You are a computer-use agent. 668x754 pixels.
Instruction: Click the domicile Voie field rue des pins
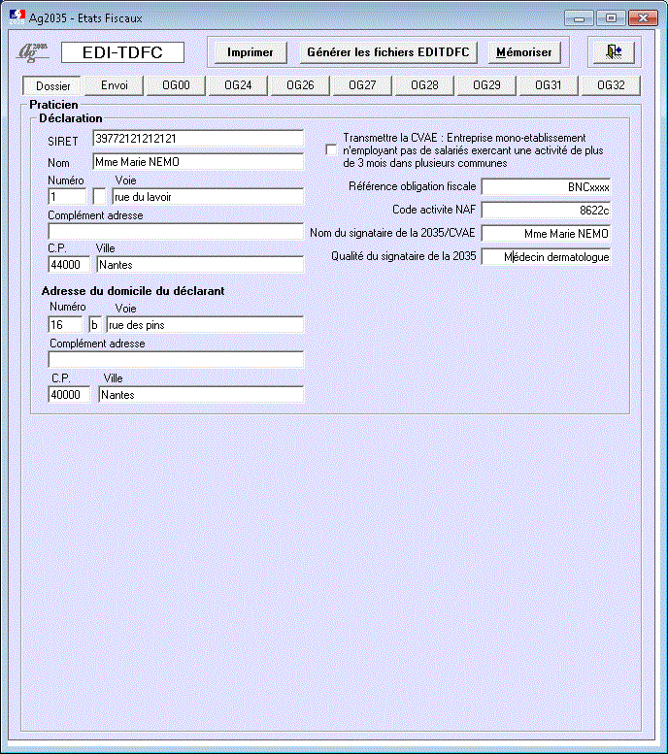tap(204, 325)
